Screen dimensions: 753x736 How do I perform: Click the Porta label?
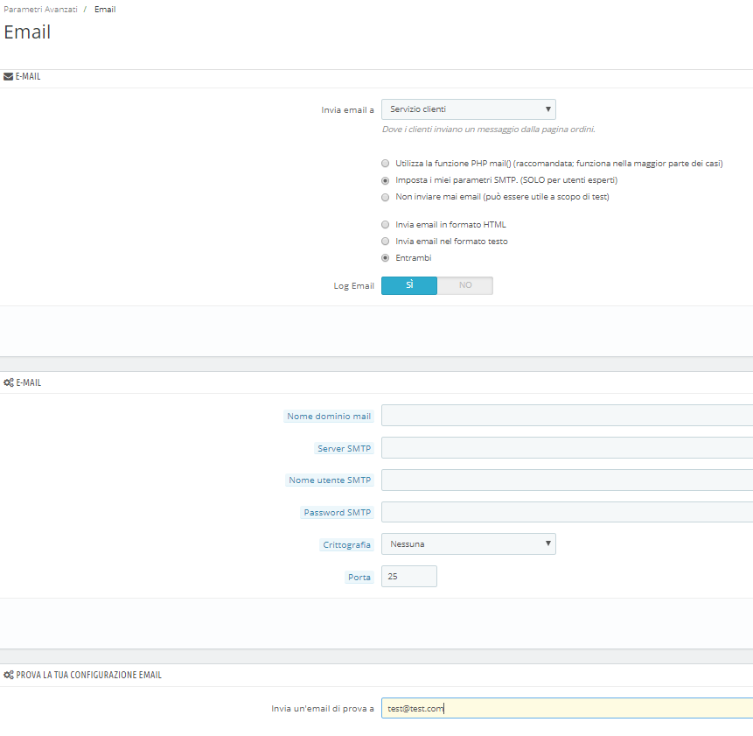click(x=359, y=577)
